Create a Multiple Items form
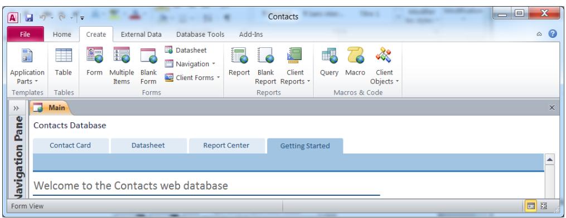Screen dimensions: 566x218 pos(122,67)
